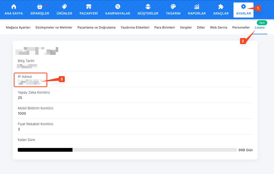This screenshot has height=174, width=274.
Task: Open the Pazaryeri storefront icon
Action: [88, 7]
